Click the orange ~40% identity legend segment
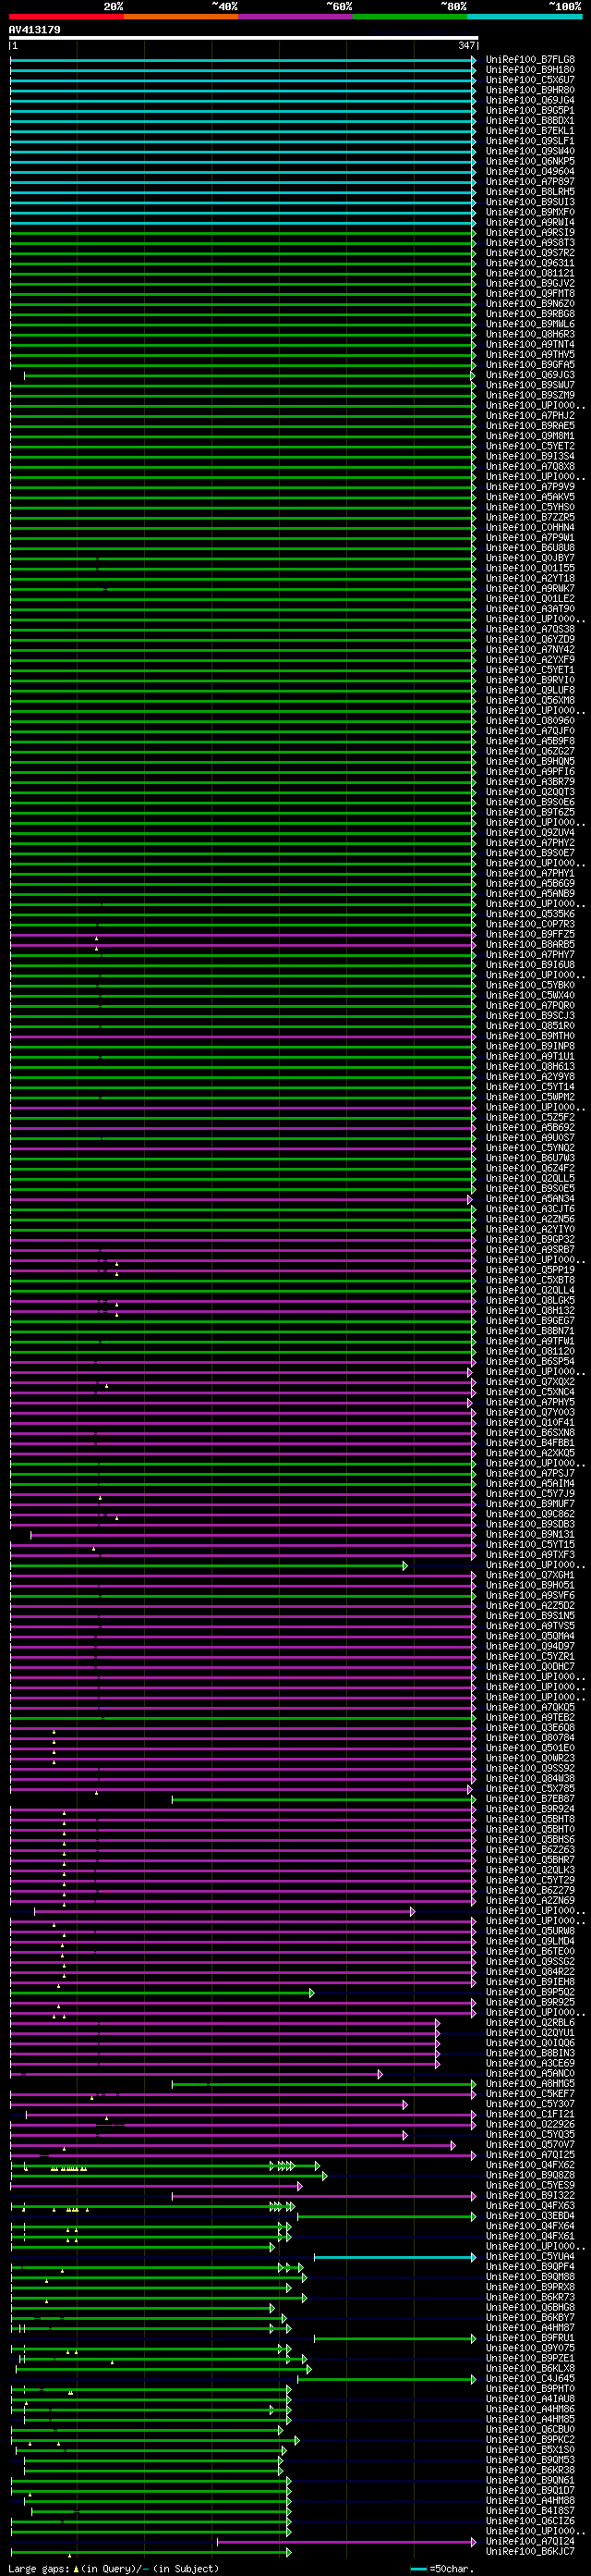591x2576 pixels. pyautogui.click(x=181, y=16)
